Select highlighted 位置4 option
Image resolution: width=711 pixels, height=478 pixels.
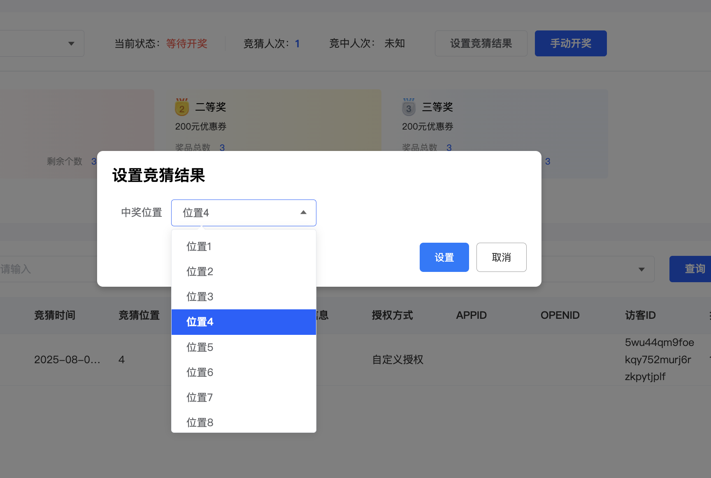[200, 322]
